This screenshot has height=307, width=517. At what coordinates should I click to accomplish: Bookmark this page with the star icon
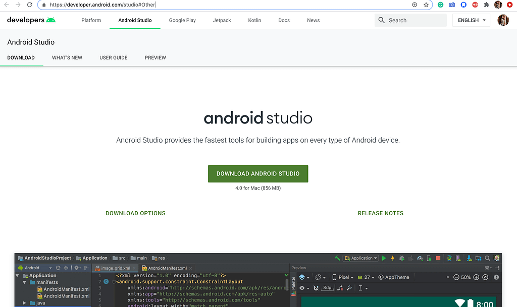[426, 5]
